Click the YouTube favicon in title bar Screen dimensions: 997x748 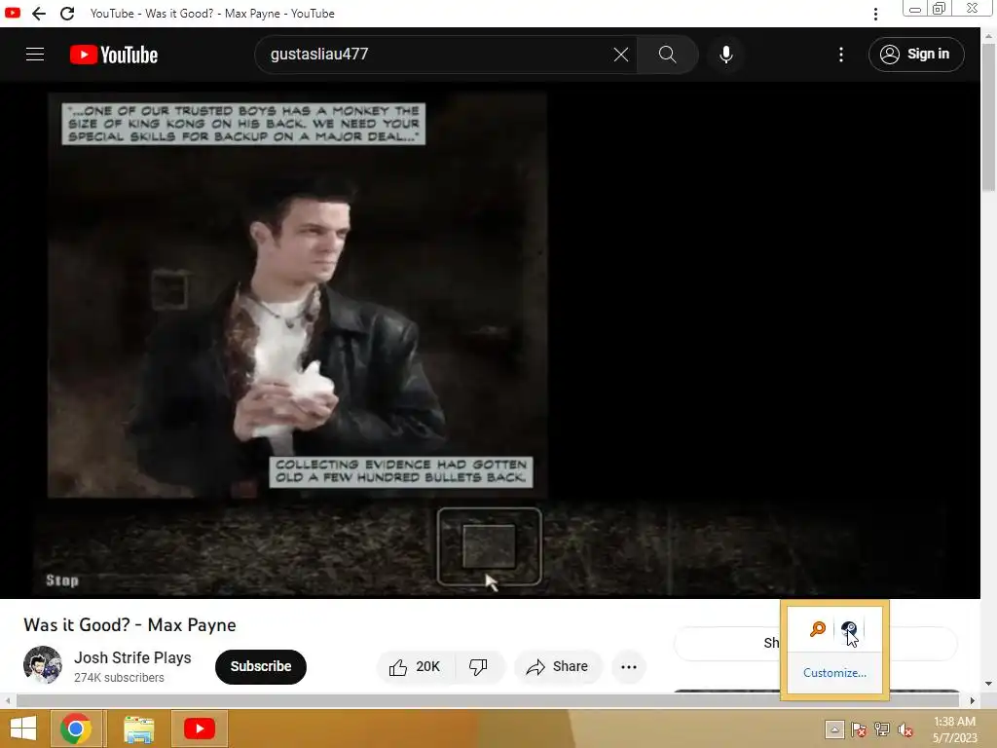(13, 13)
